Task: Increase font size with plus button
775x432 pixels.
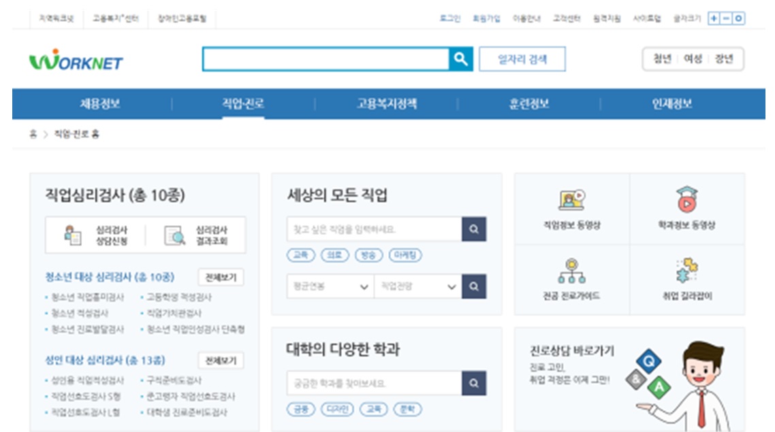Action: pos(713,19)
